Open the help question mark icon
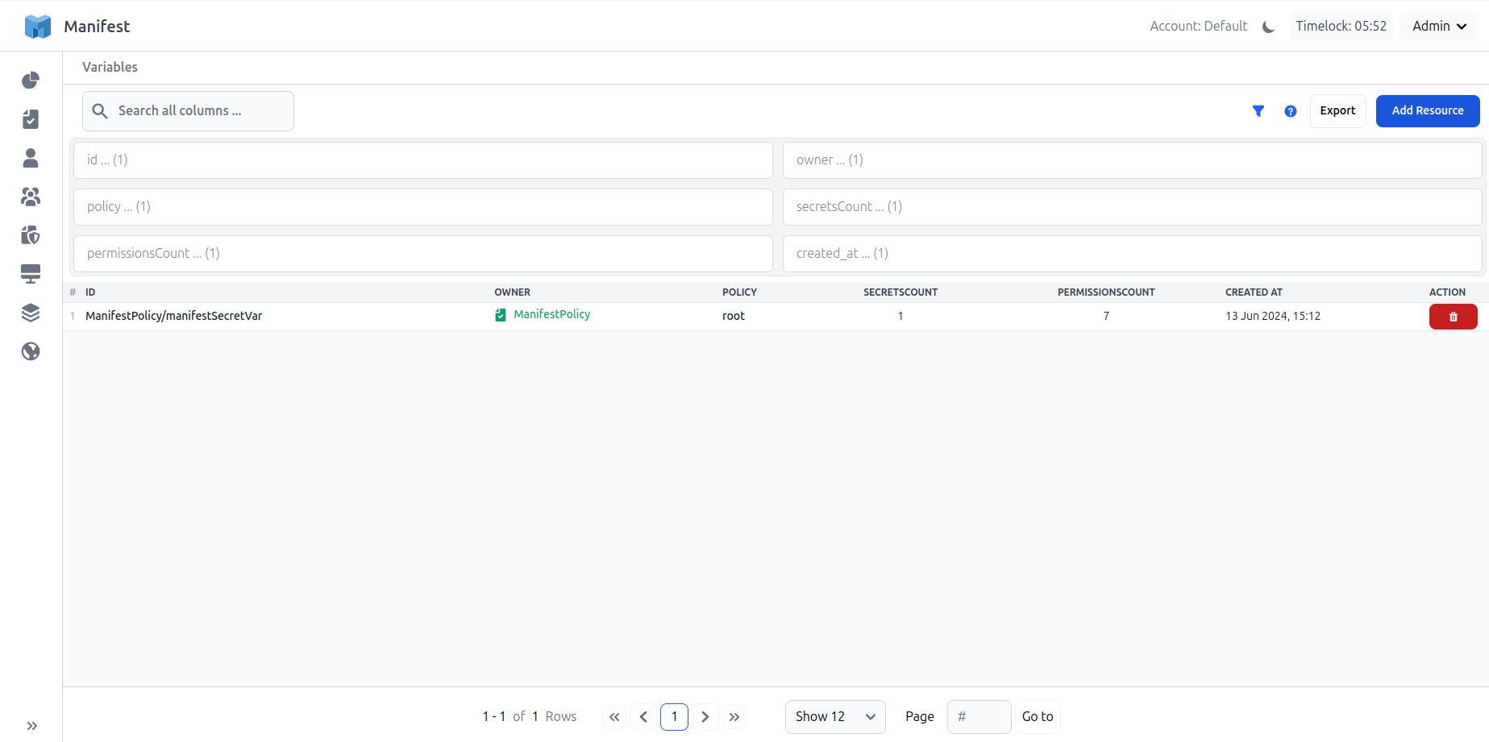Screen dimensions: 1489x742 (1291, 111)
